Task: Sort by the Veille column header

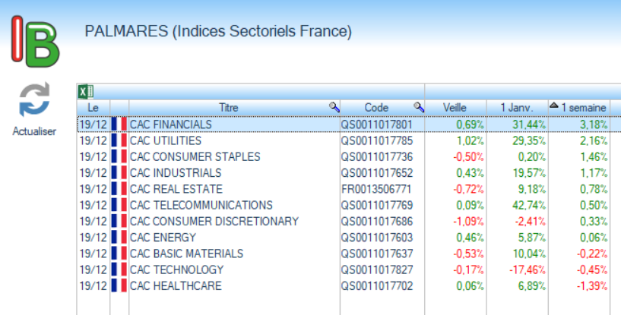Action: pyautogui.click(x=455, y=108)
